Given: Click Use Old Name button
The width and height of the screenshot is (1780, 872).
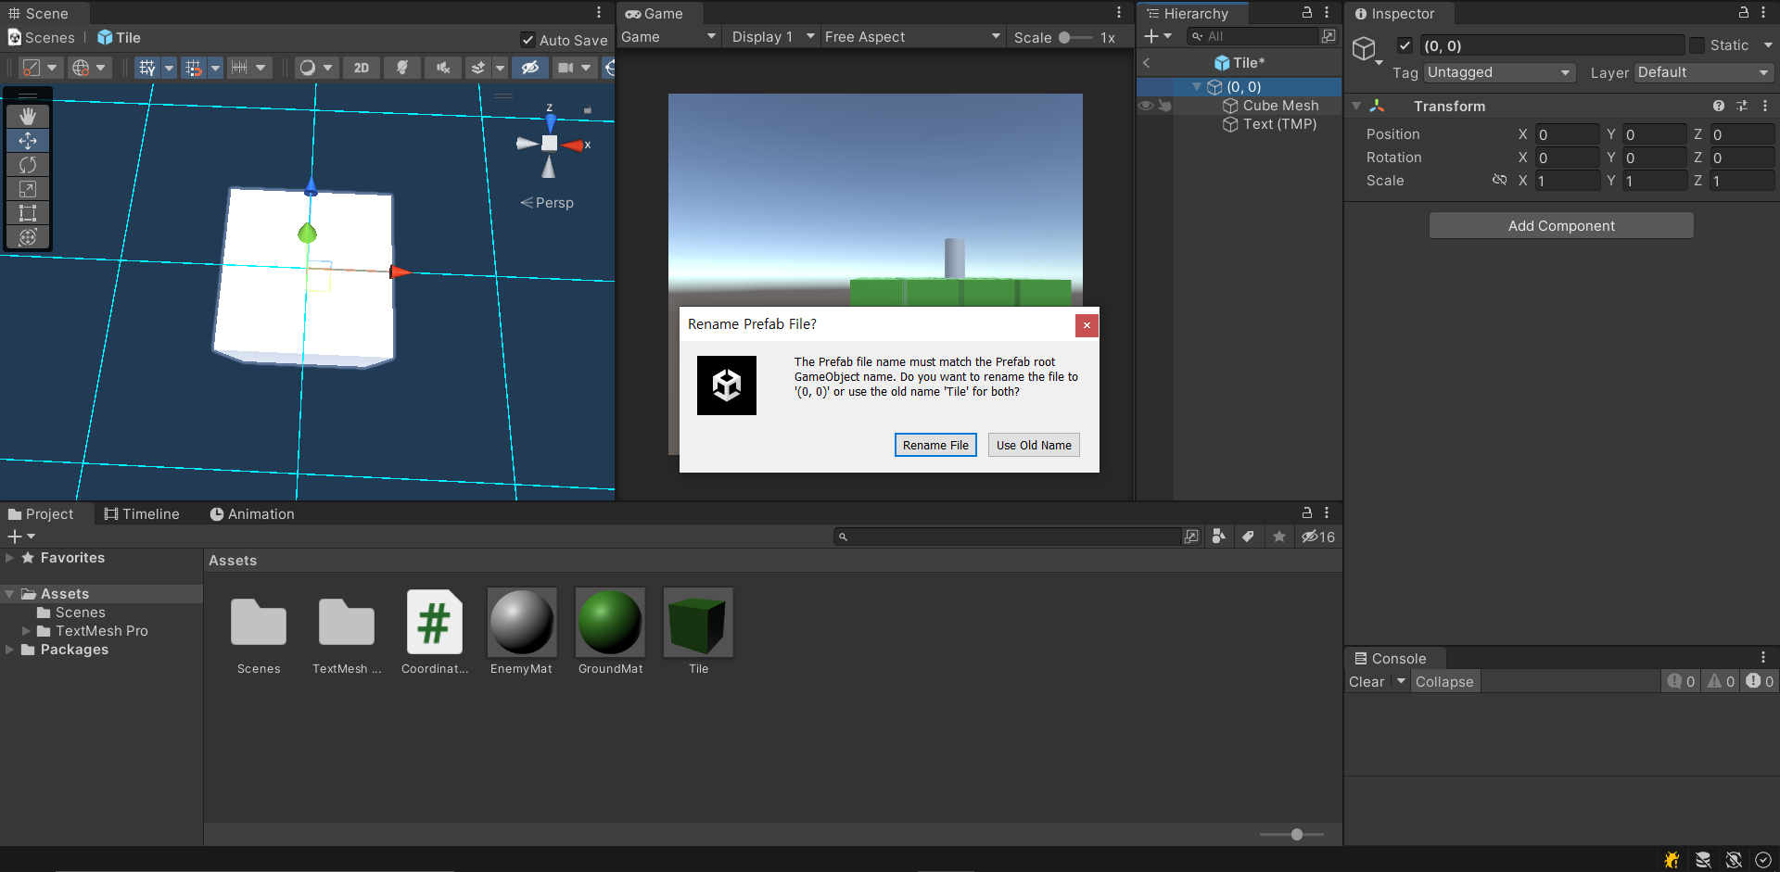Looking at the screenshot, I should tap(1034, 445).
